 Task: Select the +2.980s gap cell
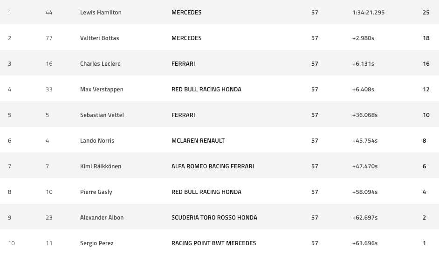(363, 38)
